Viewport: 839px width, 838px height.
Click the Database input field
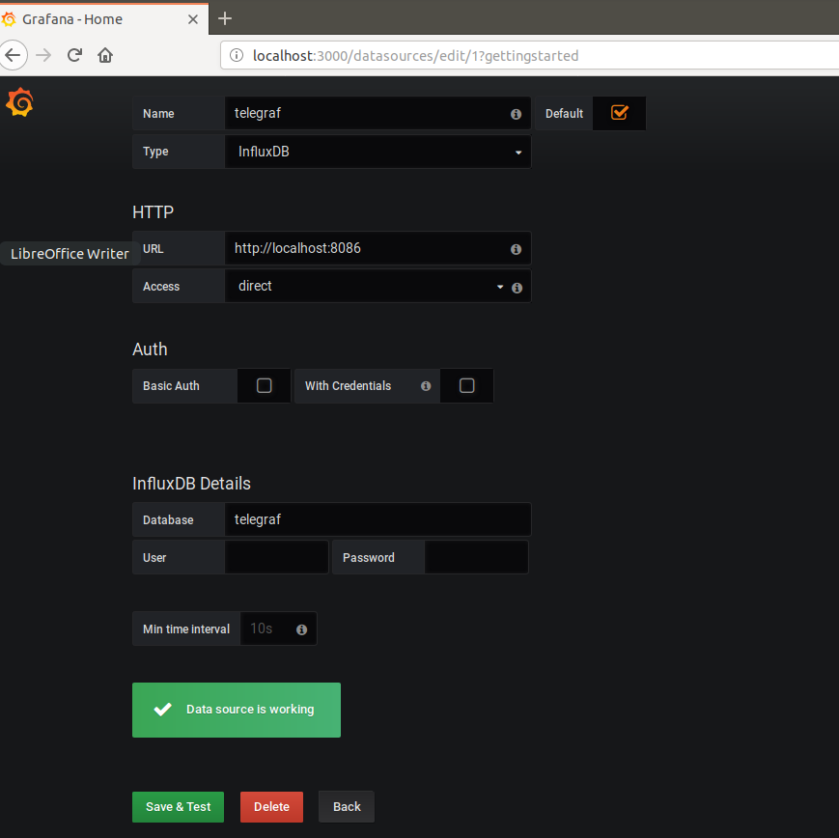378,519
